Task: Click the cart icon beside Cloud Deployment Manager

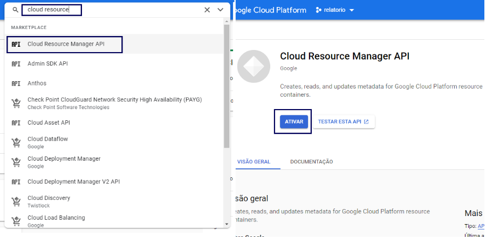Action: pyautogui.click(x=16, y=162)
